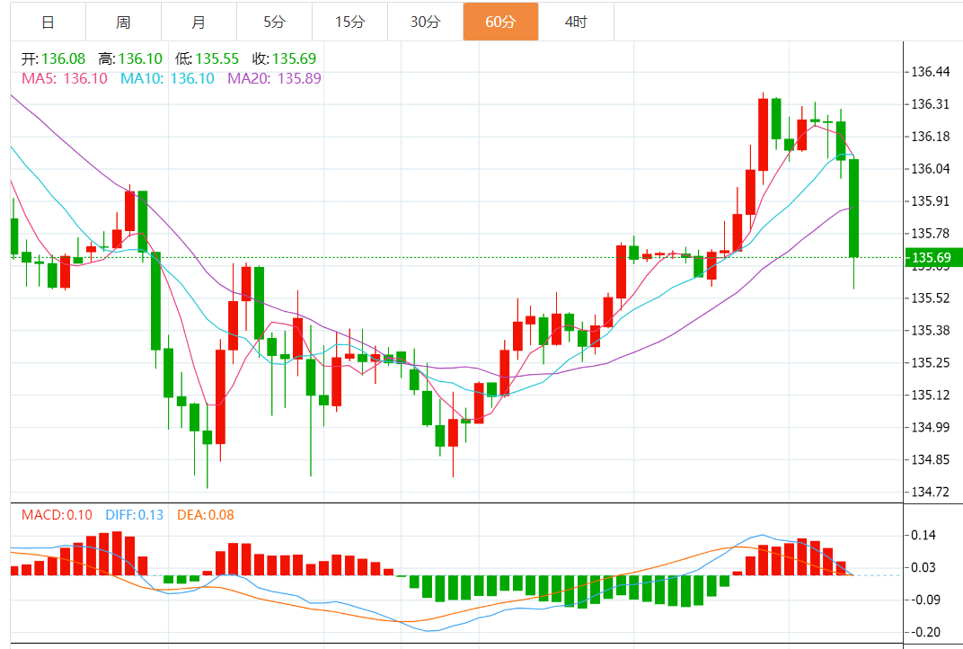Image resolution: width=963 pixels, height=649 pixels.
Task: Switch chart to 5分 interval
Action: tap(275, 22)
